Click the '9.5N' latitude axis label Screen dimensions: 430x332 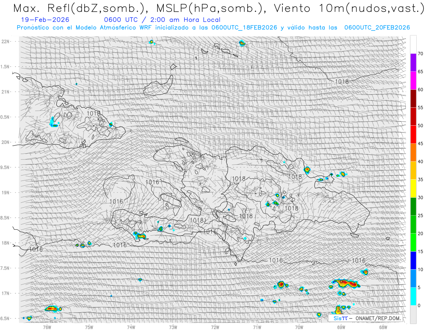point(5,167)
